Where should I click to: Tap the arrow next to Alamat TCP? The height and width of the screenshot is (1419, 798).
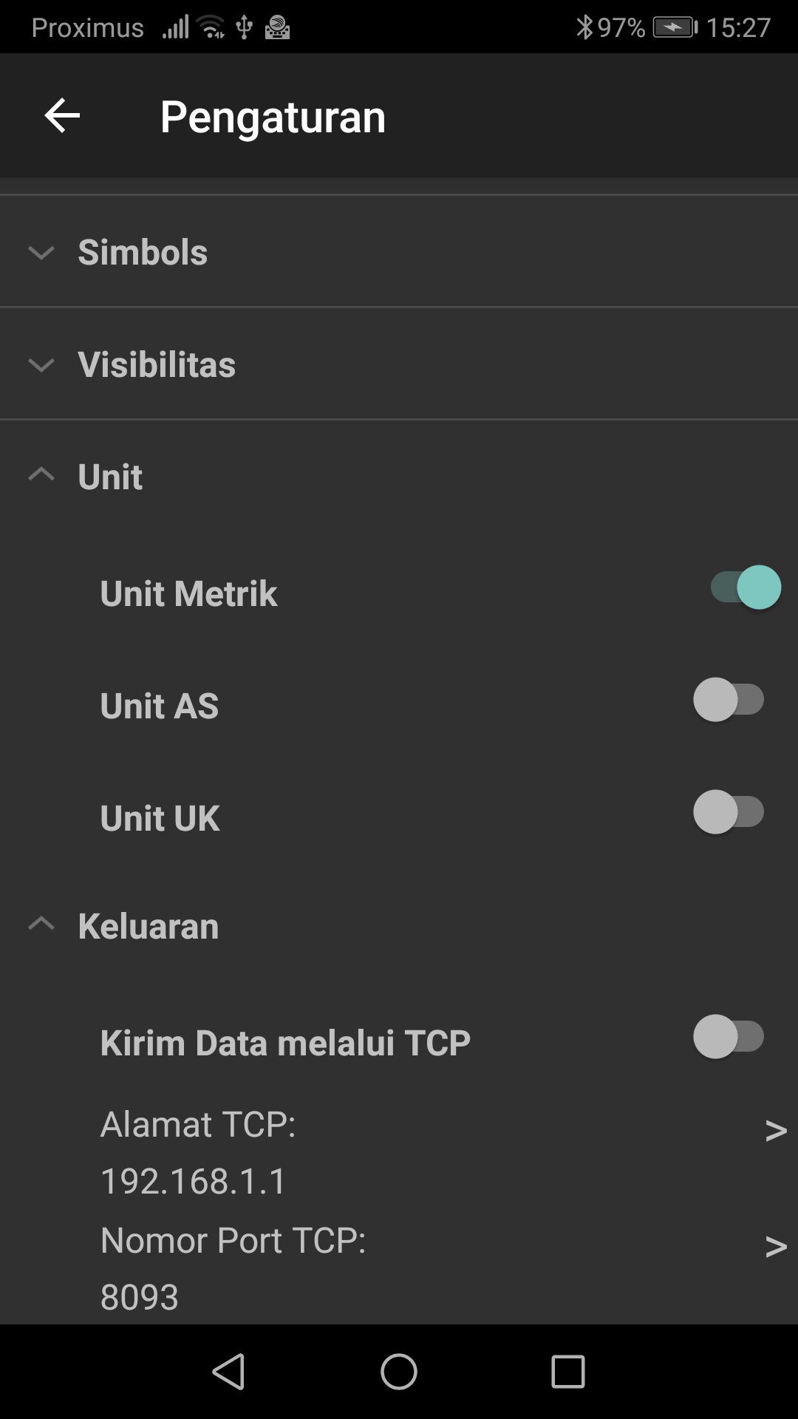tap(775, 1131)
